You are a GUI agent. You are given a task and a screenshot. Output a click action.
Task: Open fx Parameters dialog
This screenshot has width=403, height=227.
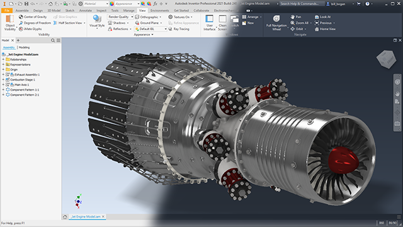pyautogui.click(x=156, y=4)
